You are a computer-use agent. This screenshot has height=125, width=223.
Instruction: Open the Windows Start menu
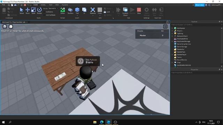point(3,122)
